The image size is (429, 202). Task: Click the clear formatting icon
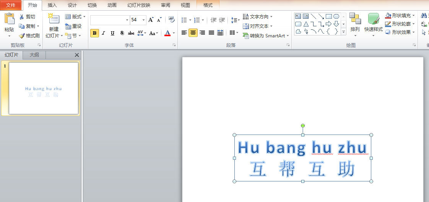pos(171,20)
